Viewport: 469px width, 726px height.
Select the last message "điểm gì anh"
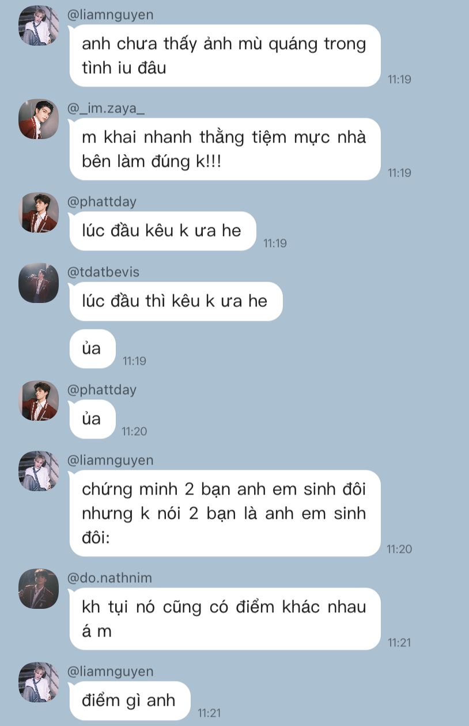[x=130, y=701]
